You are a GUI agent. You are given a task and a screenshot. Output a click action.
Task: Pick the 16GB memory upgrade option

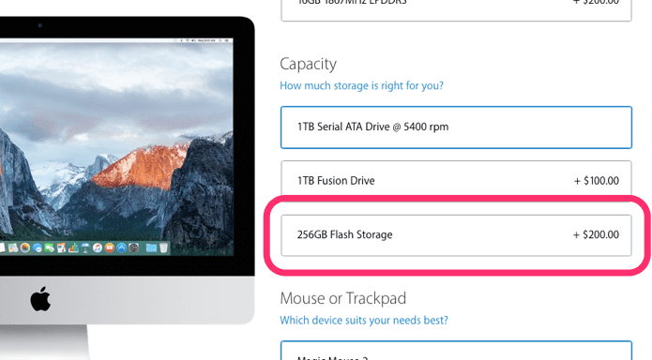pos(456,9)
